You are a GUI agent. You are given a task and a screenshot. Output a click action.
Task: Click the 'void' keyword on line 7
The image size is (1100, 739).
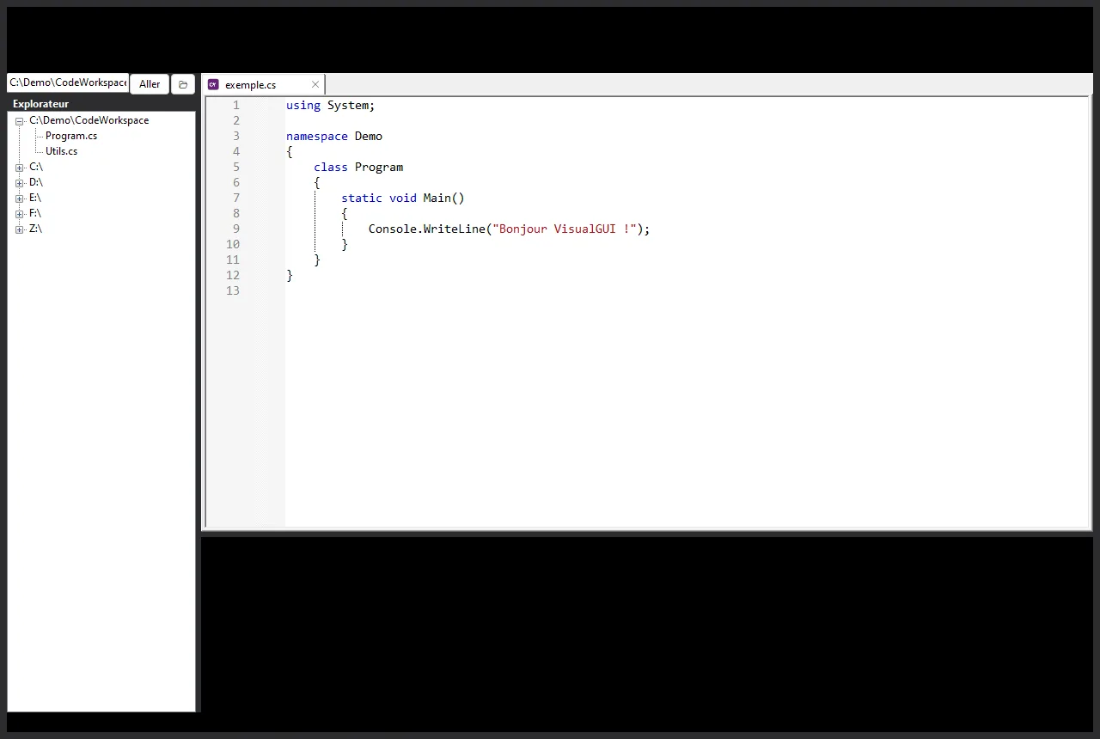coord(403,198)
